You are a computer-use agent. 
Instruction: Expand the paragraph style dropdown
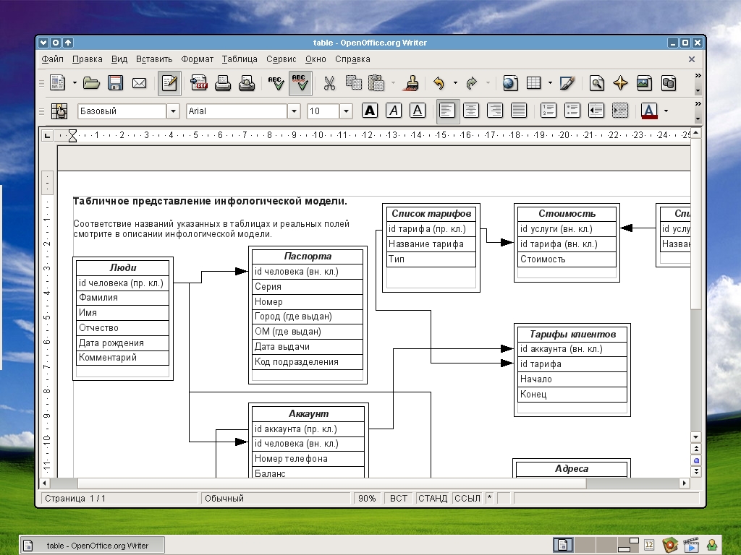click(x=174, y=111)
